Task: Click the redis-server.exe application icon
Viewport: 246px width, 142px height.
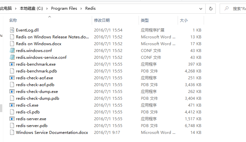Action: [x=12, y=119]
